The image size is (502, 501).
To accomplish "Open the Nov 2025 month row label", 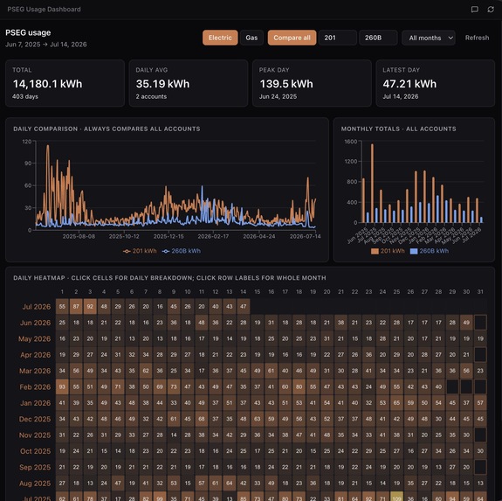I will coord(35,435).
